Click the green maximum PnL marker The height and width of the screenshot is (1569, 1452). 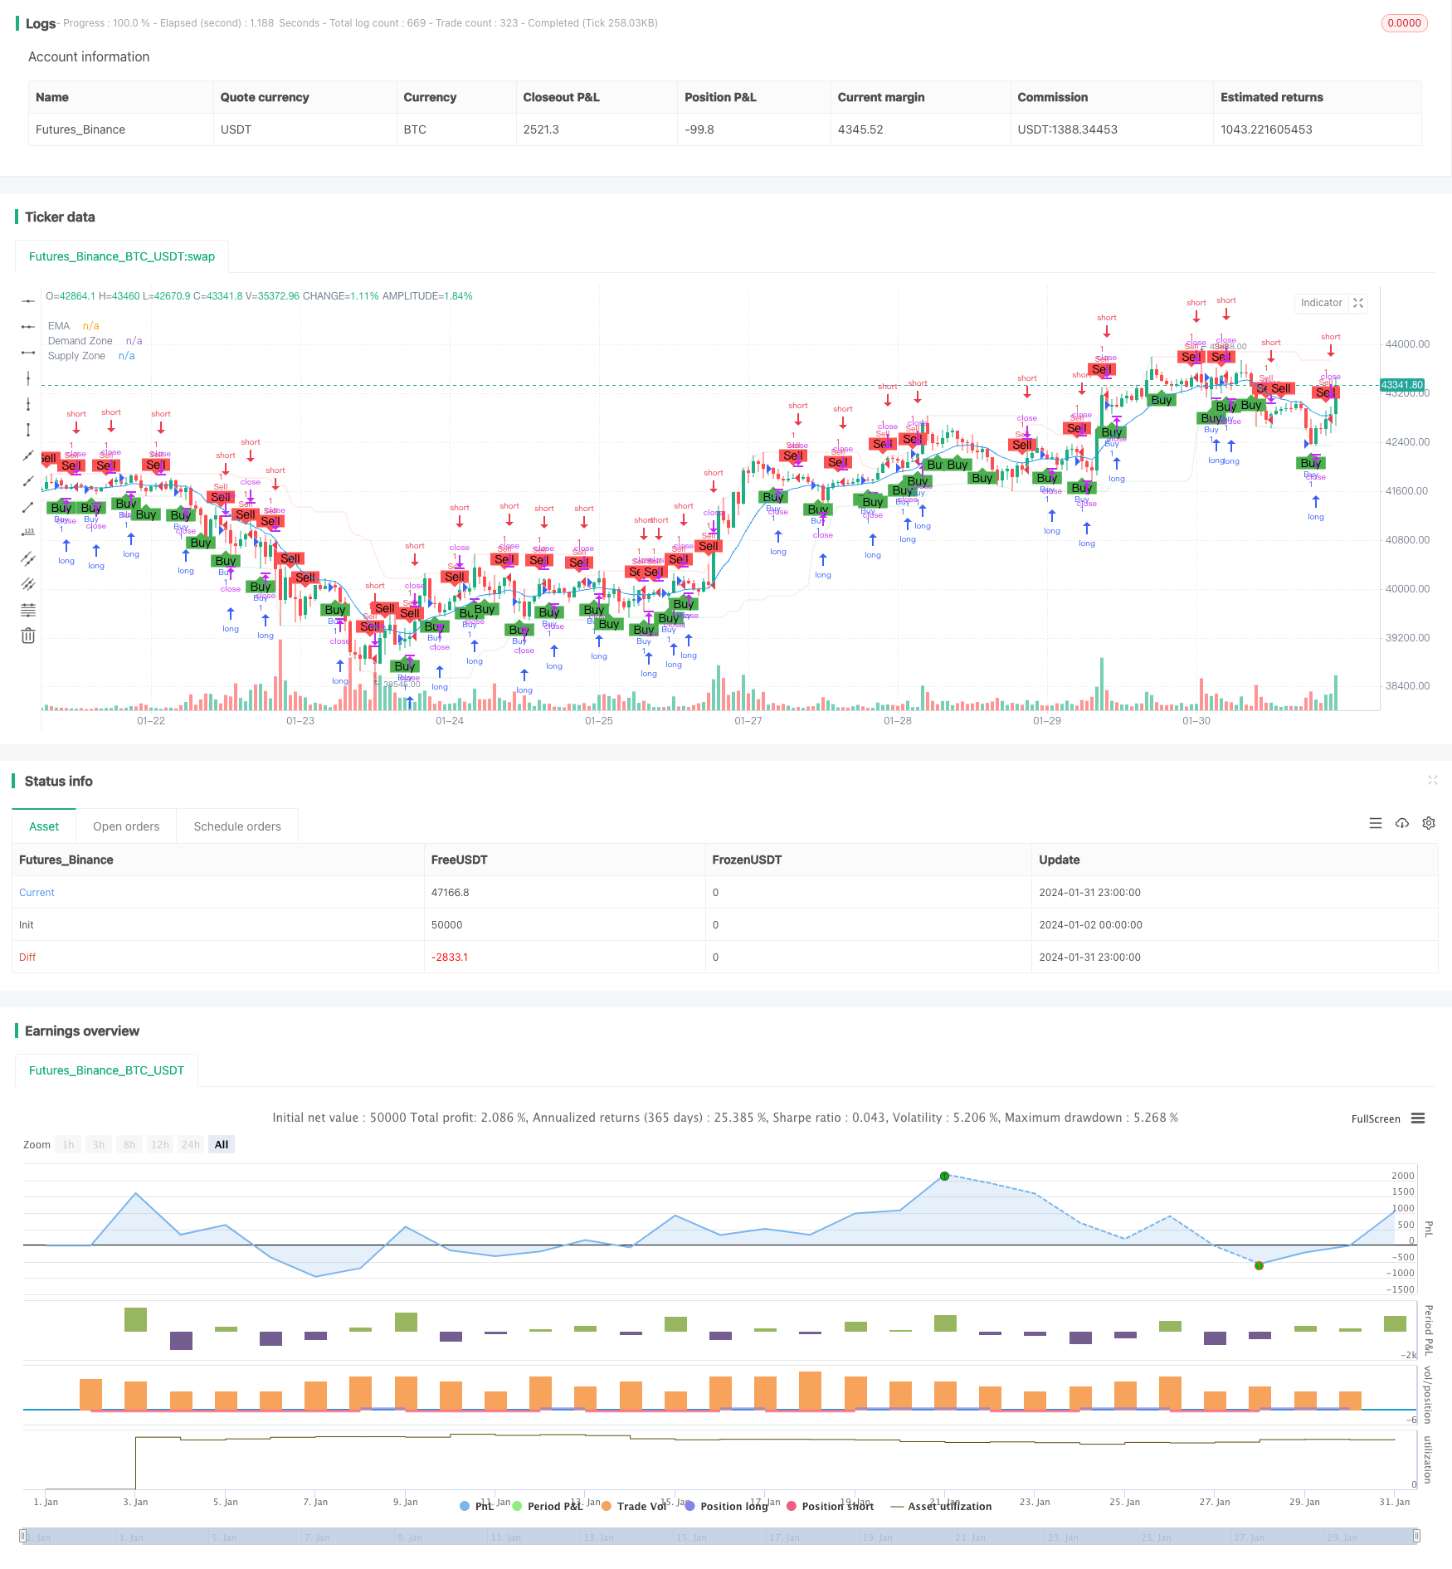pos(944,1176)
